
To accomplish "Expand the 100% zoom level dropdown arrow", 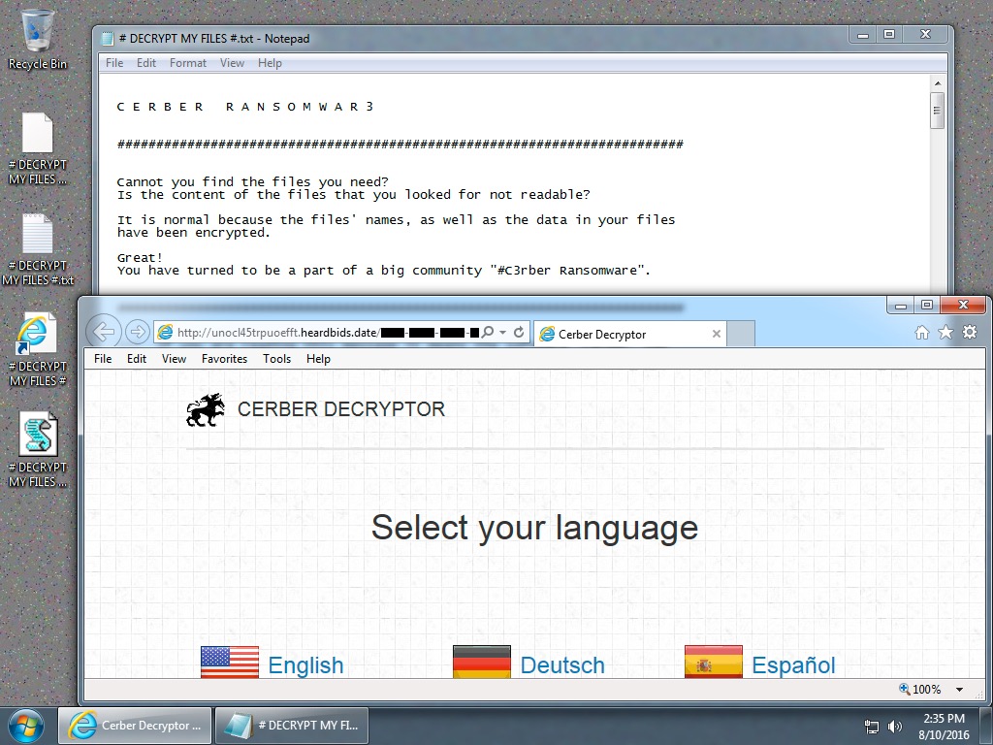I will (959, 690).
